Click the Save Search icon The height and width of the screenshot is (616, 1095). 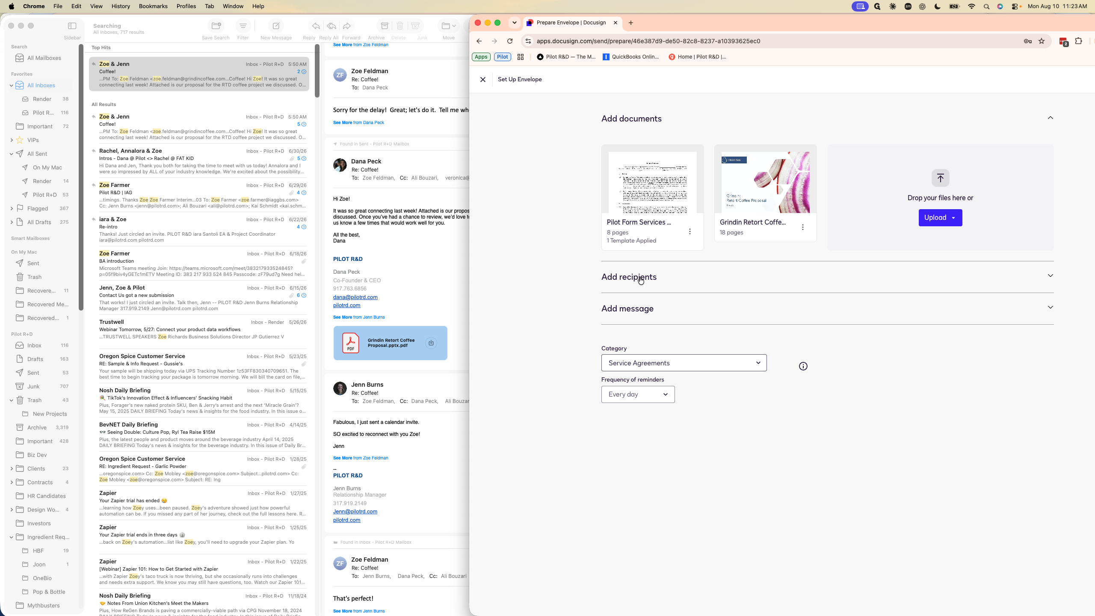216,26
